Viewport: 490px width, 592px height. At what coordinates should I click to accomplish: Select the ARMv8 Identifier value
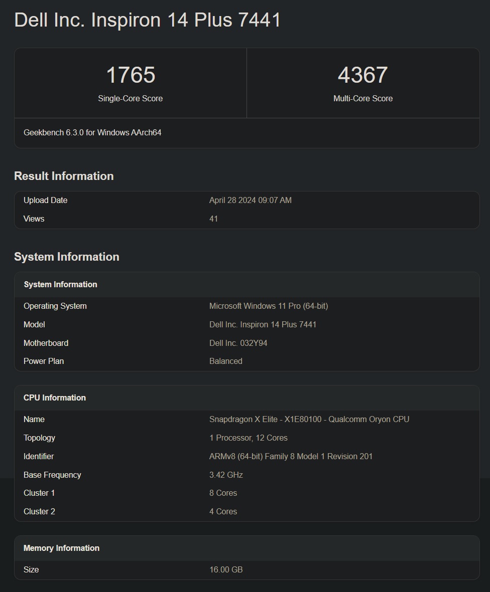291,456
